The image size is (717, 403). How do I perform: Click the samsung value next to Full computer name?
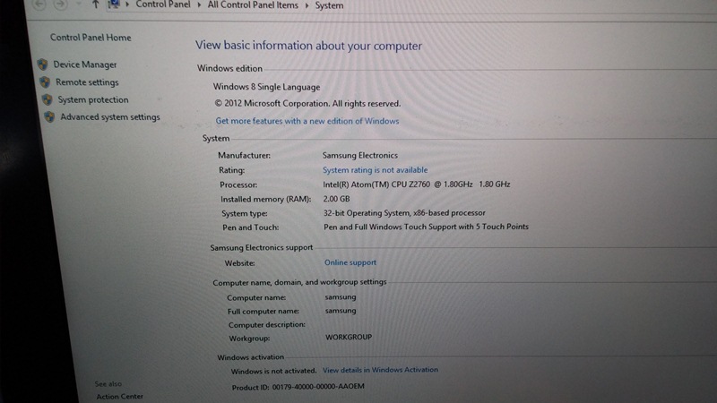tap(341, 311)
